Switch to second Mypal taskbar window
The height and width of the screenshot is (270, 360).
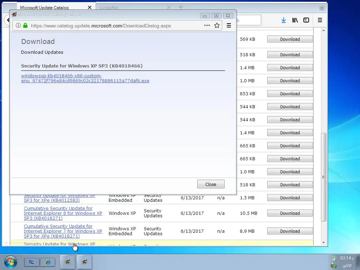pos(84,262)
